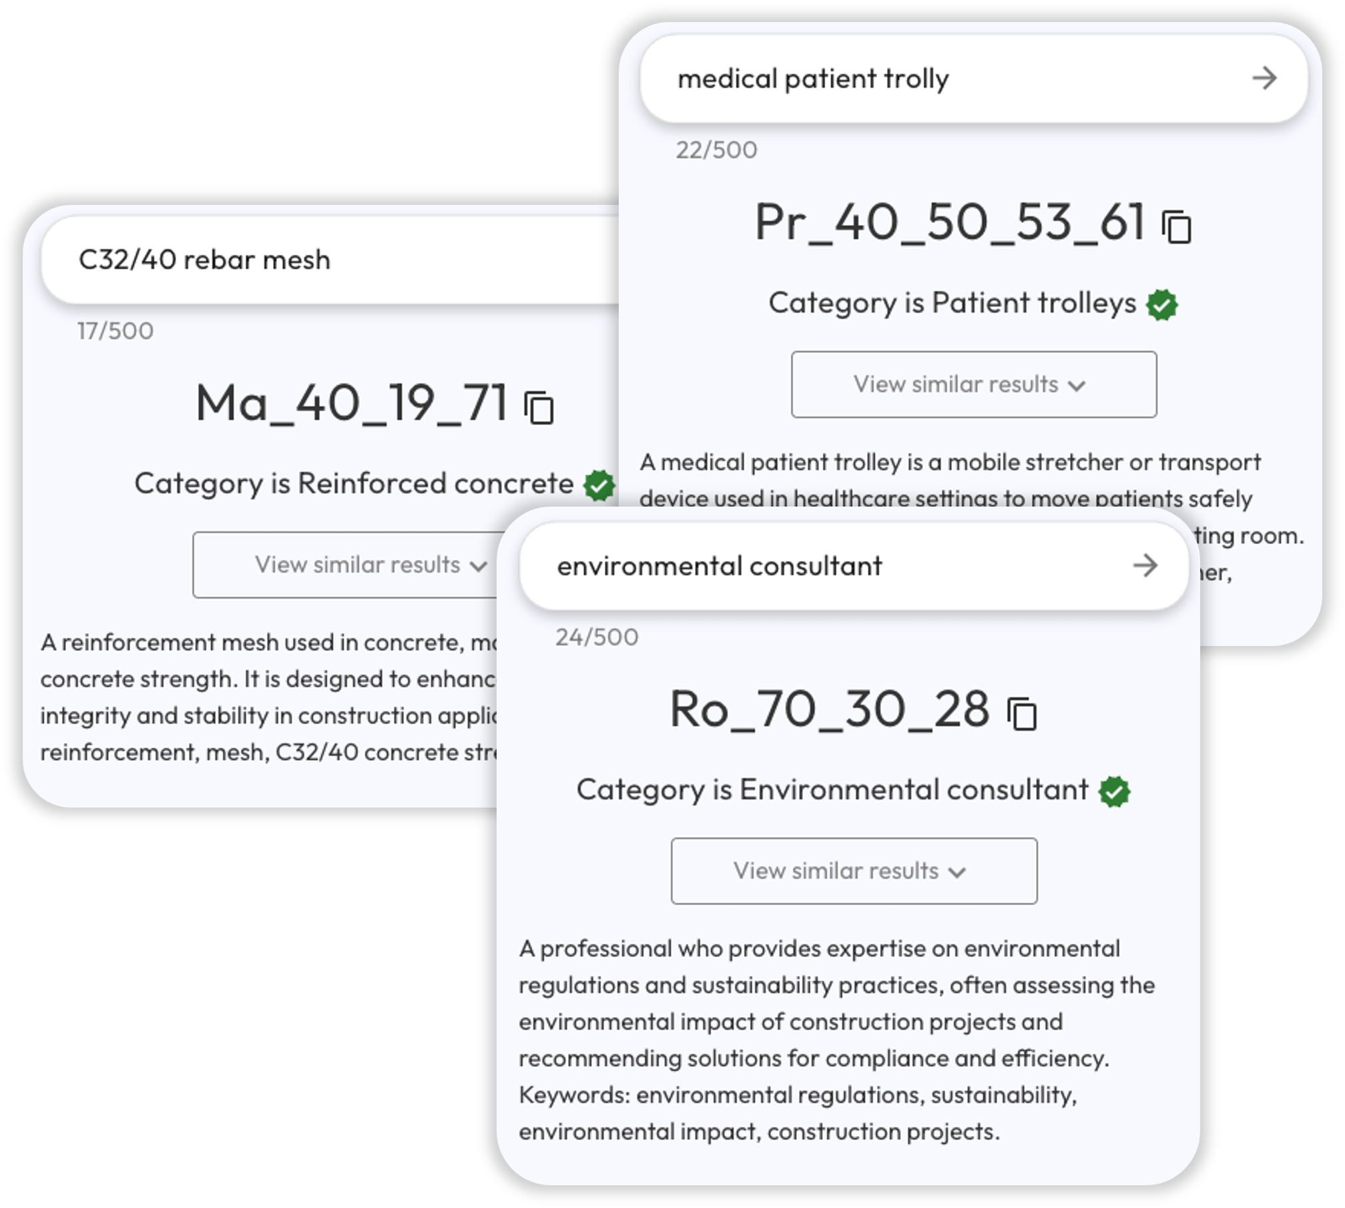The image size is (1345, 1208).
Task: Select the Pr_40_50_53_61 classification code text
Action: pyautogui.click(x=949, y=222)
